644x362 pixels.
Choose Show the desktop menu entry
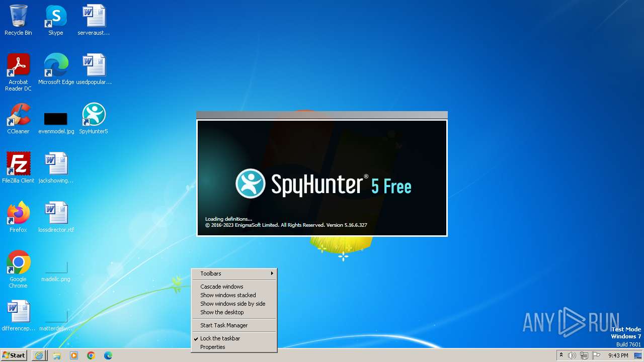click(234, 312)
